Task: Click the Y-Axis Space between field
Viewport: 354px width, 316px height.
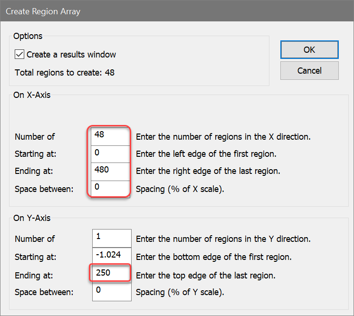Action: click(x=111, y=291)
